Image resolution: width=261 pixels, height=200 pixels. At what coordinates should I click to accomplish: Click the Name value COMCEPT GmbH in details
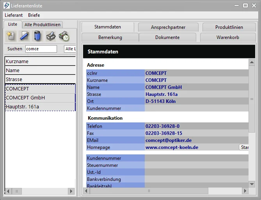(x=163, y=87)
